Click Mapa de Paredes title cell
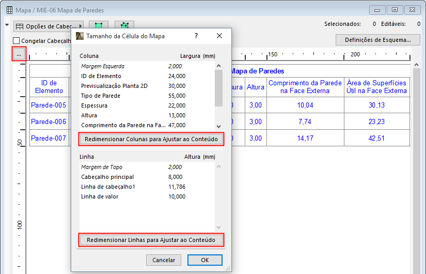 pyautogui.click(x=257, y=71)
